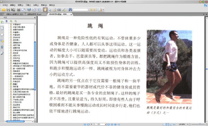
Task: Print the document with the printer icon
Action: pyautogui.click(x=19, y=10)
